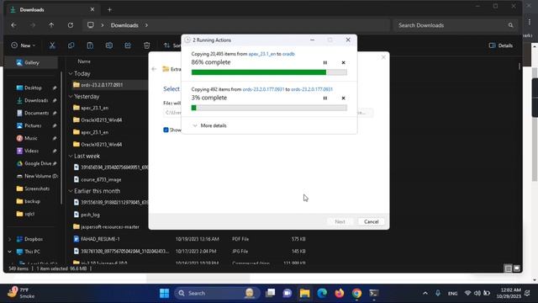The image size is (538, 303).
Task: Click Cancel in the Extract dialog
Action: tap(371, 222)
